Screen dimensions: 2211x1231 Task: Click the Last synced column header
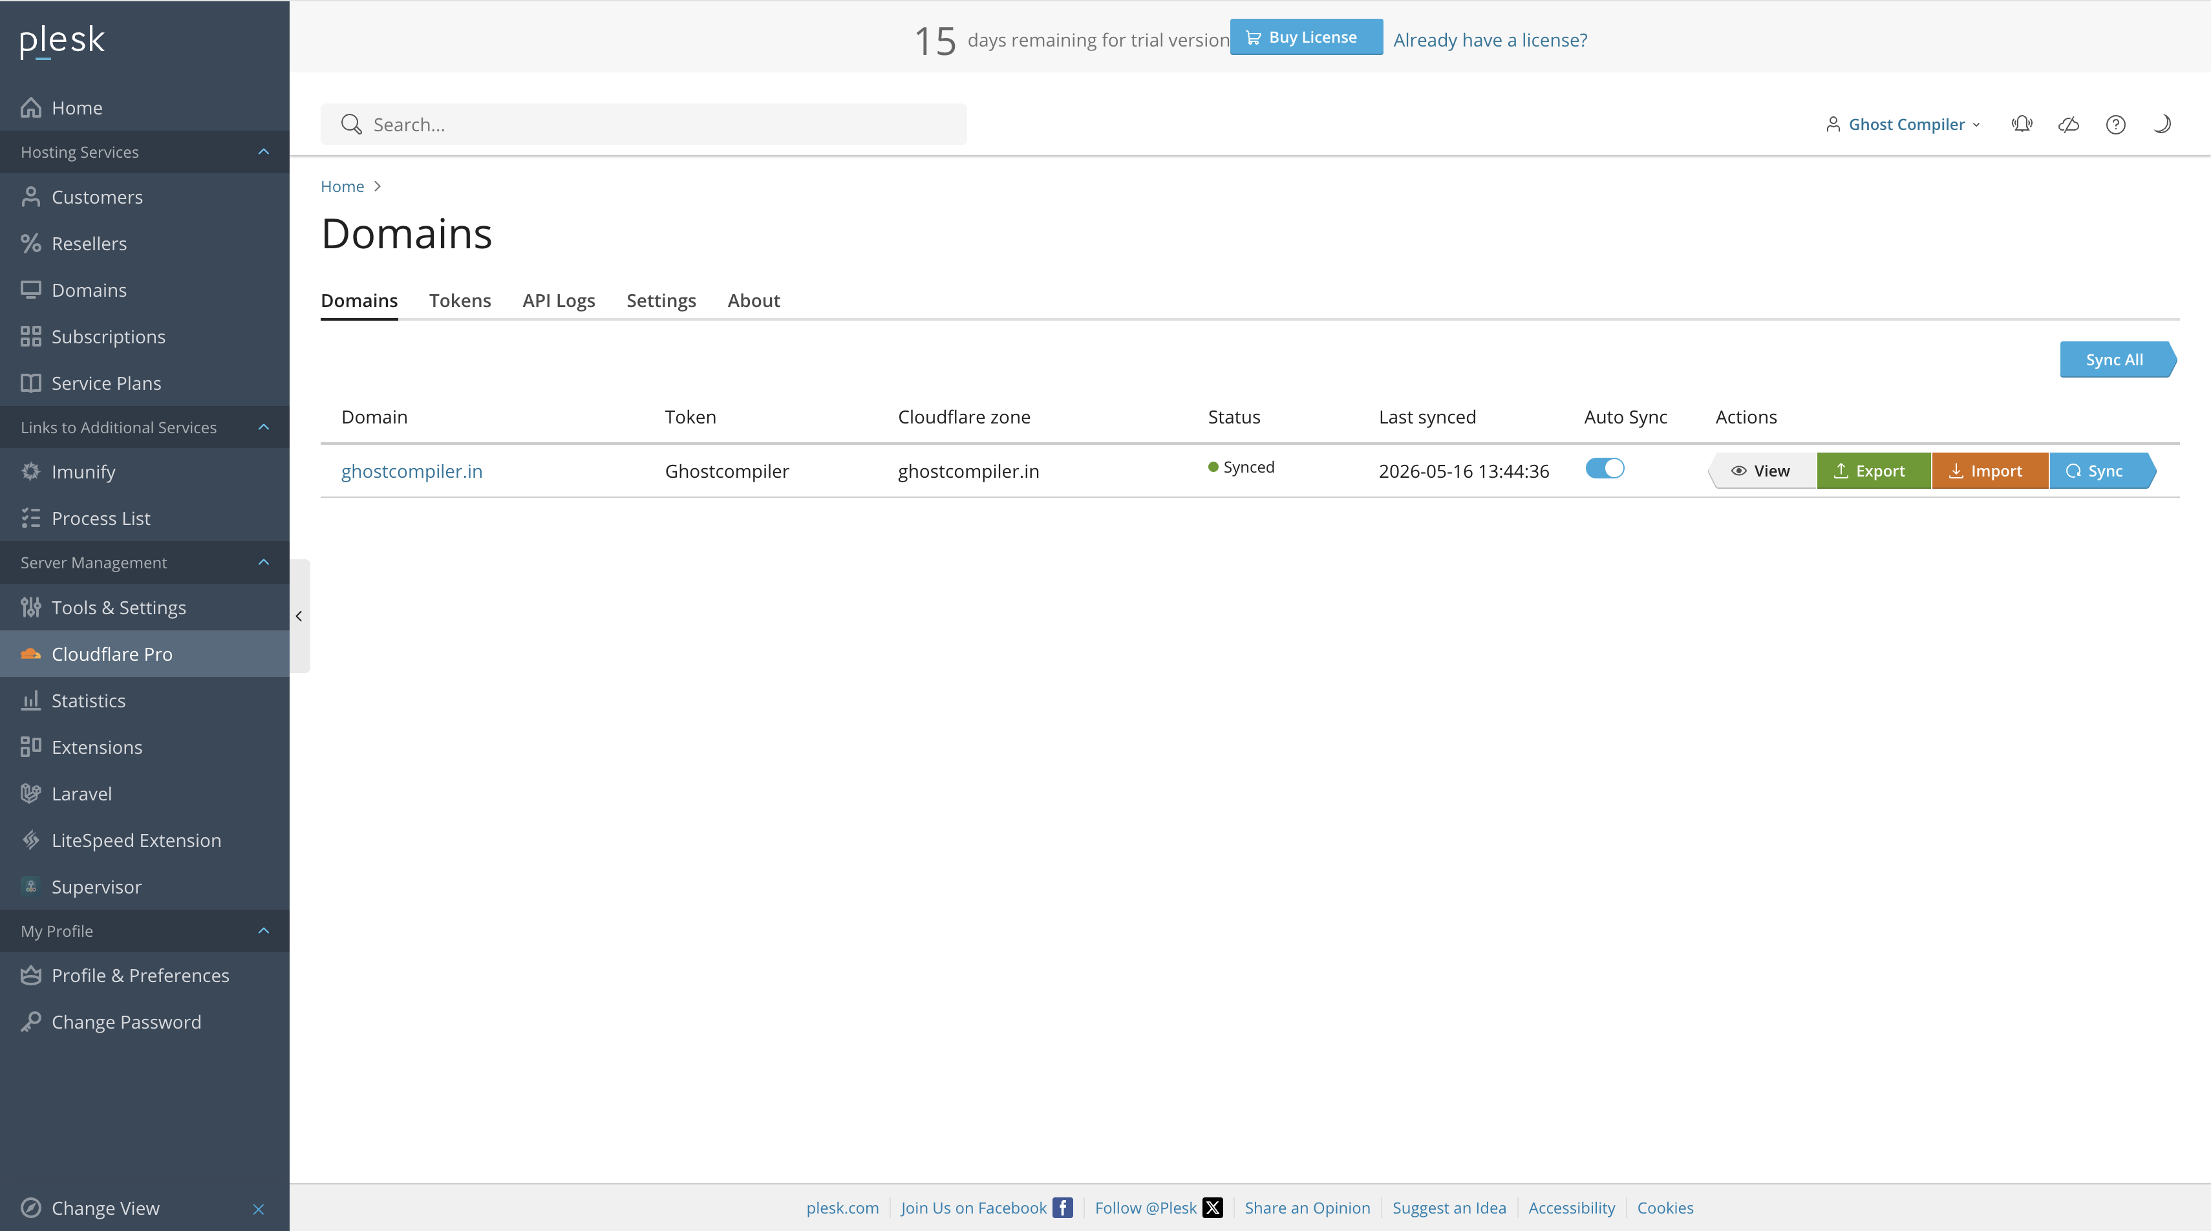pos(1427,417)
